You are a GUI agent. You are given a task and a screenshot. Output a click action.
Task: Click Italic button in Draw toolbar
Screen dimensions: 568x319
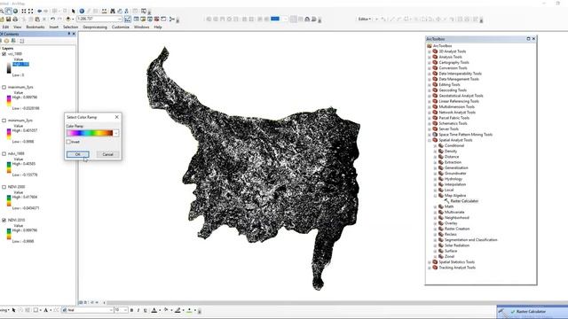point(138,310)
